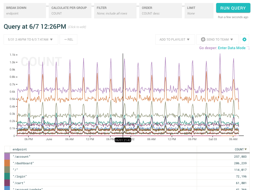Edit the query title text
This screenshot has width=254, height=190.
click(x=35, y=27)
